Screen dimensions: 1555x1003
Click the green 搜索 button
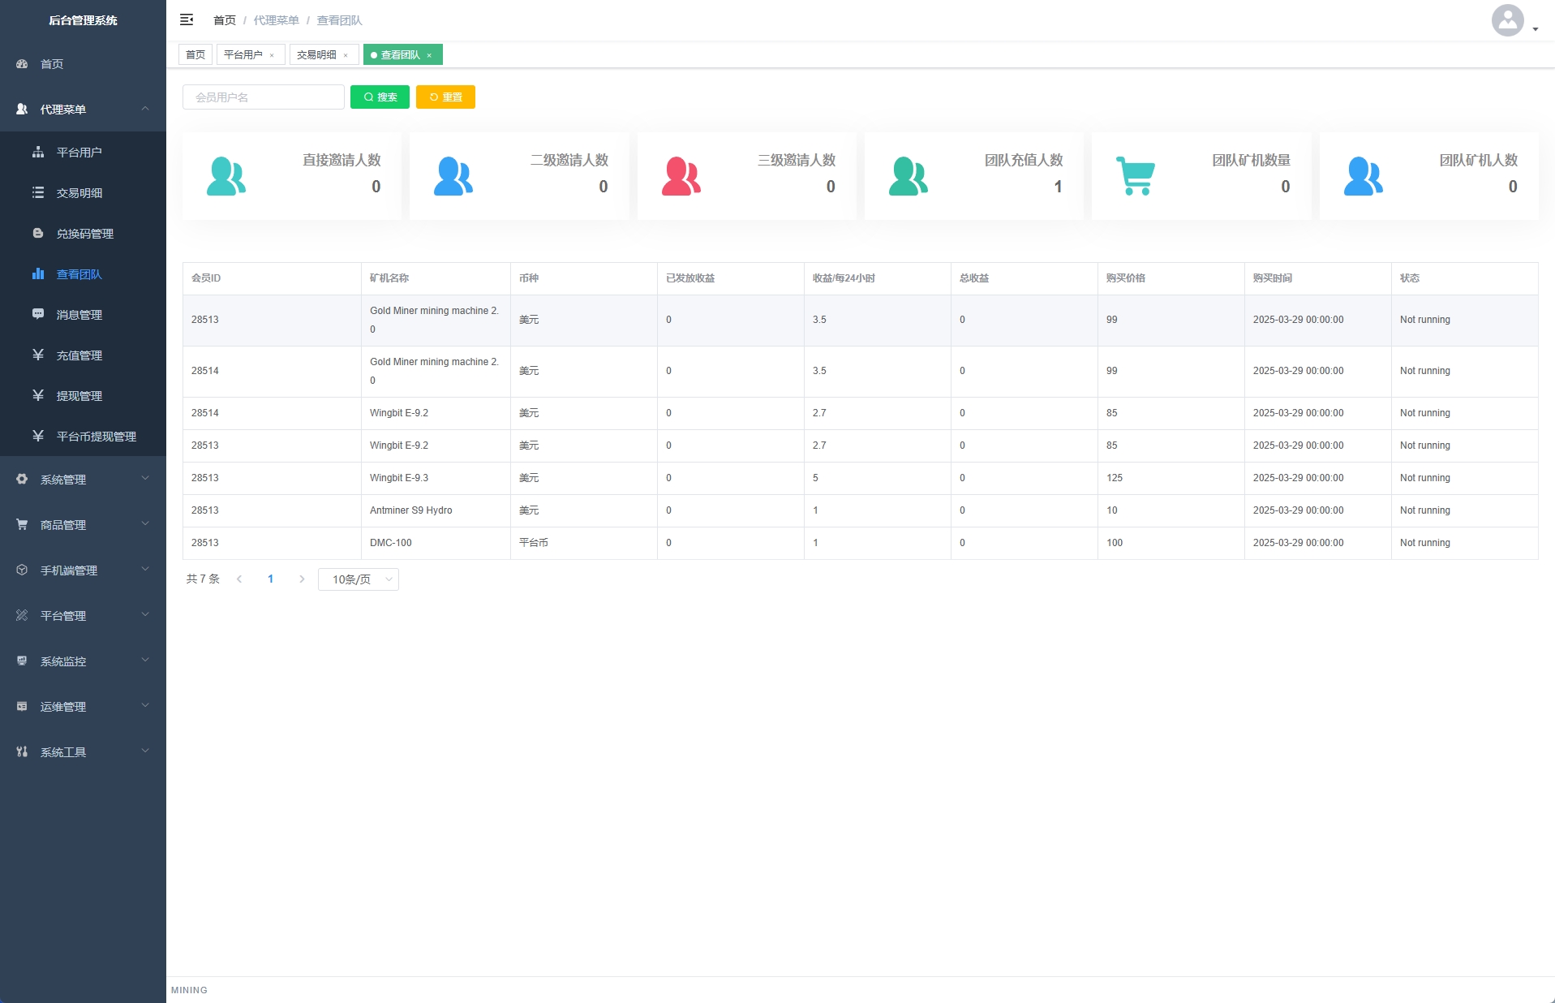pyautogui.click(x=380, y=97)
